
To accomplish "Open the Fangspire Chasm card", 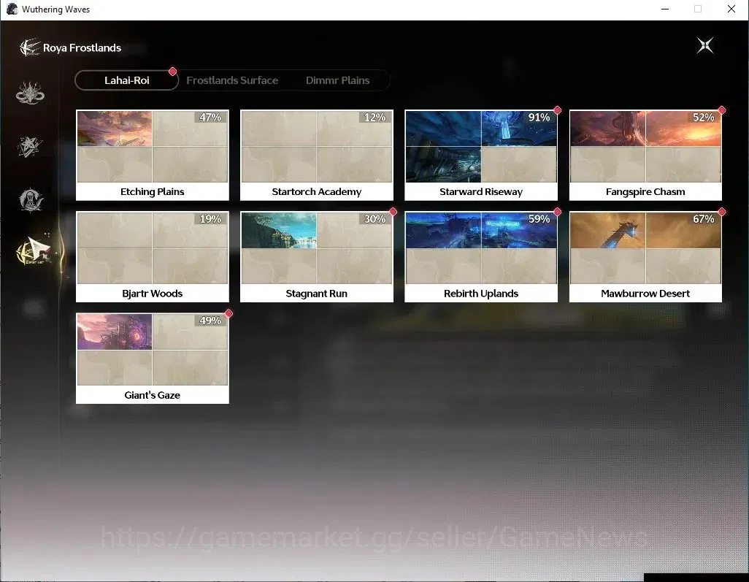I will point(645,155).
